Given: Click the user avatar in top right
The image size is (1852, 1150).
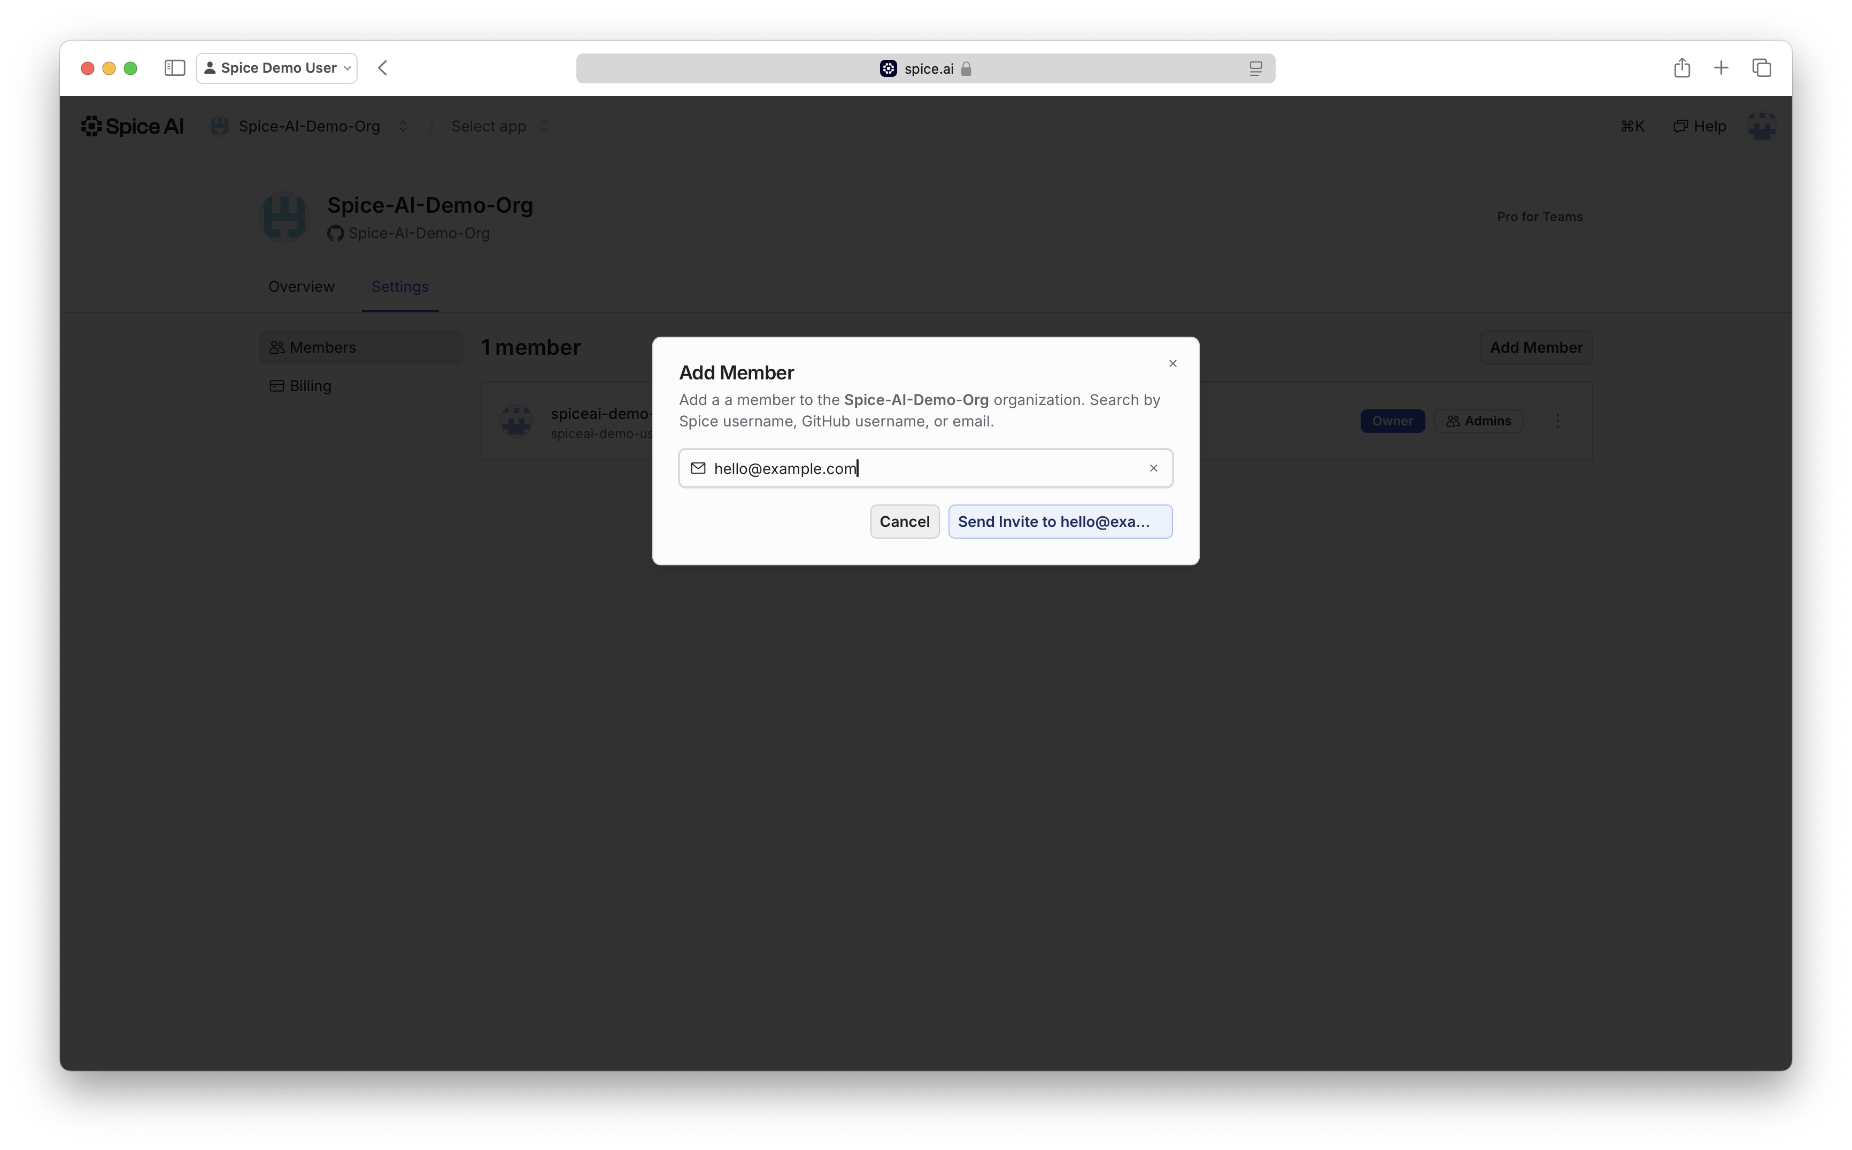Looking at the screenshot, I should click(x=1762, y=126).
